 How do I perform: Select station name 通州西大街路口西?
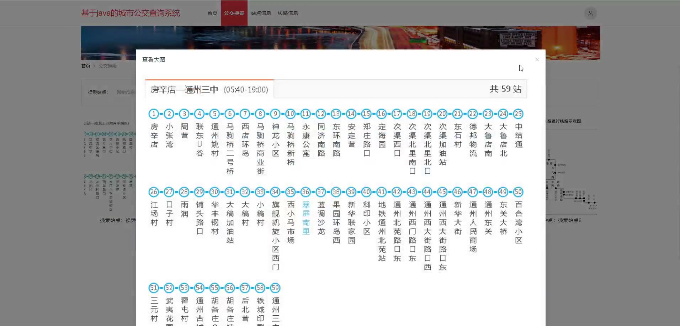tap(427, 236)
